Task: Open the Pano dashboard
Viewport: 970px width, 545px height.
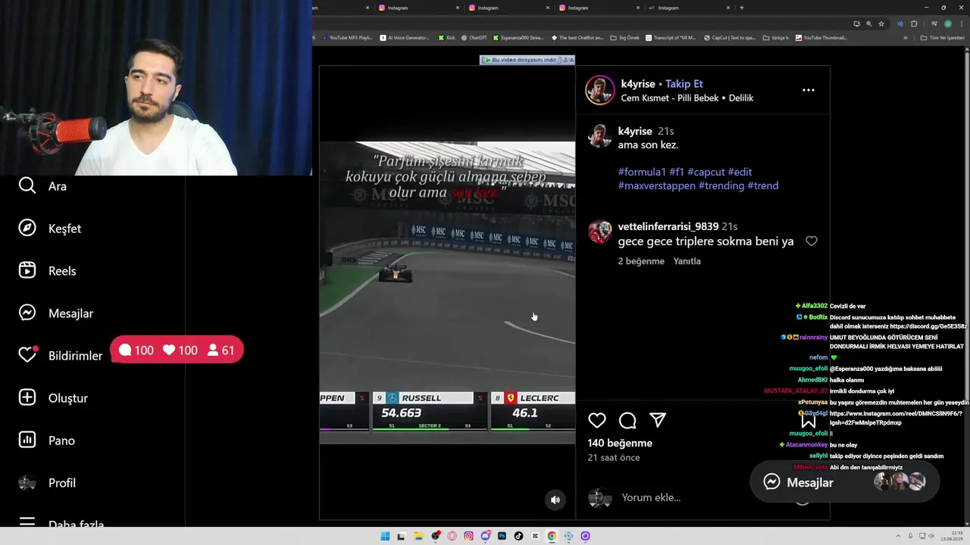Action: coord(47,441)
